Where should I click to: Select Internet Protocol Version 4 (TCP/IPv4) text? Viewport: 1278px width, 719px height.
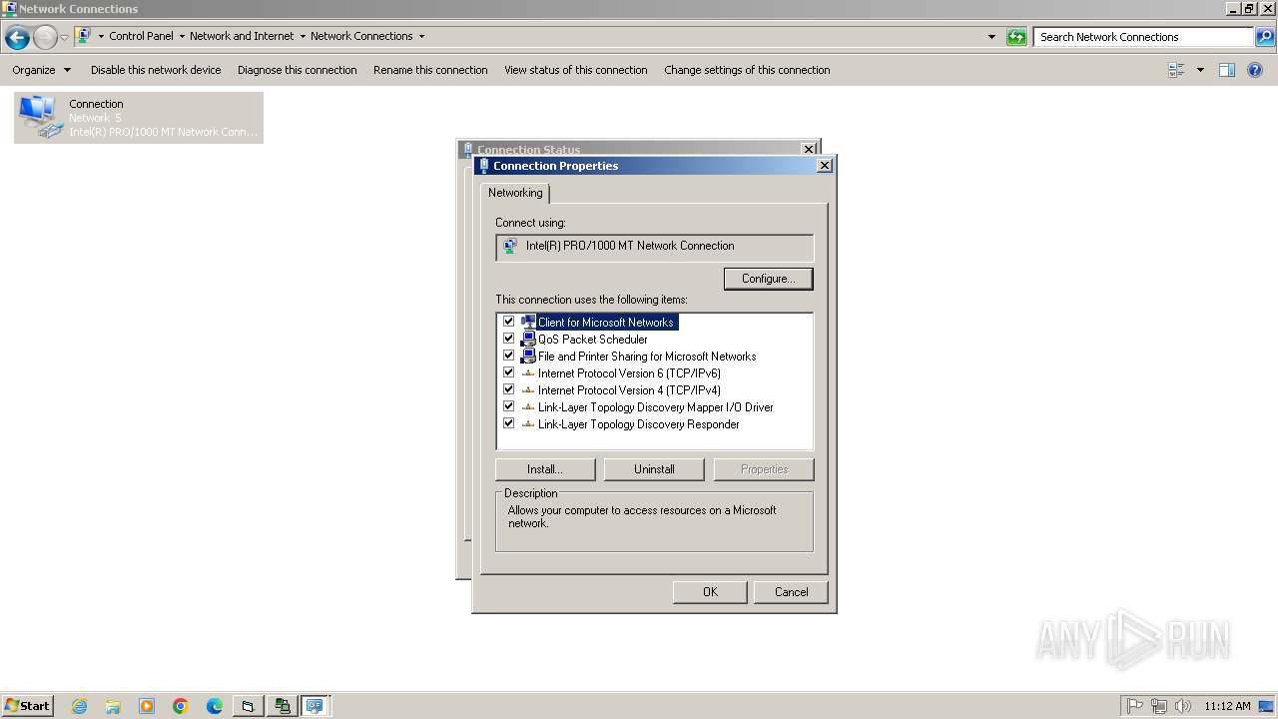click(629, 390)
